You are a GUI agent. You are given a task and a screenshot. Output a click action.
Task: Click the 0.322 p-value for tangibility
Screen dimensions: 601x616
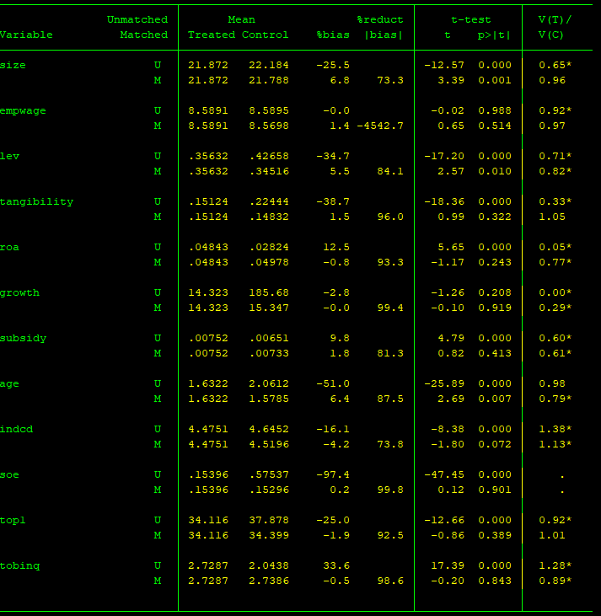click(x=495, y=217)
